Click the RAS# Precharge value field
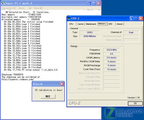This screenshot has width=144, height=120. pyautogui.click(x=112, y=65)
